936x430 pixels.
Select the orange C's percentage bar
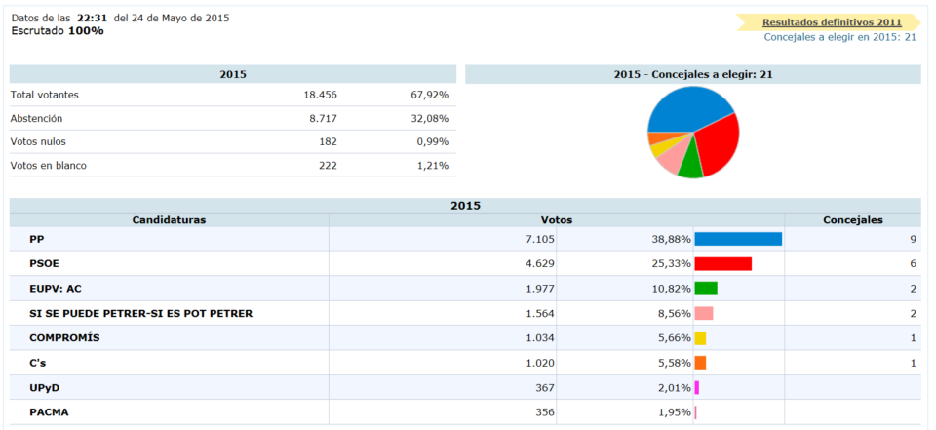click(x=700, y=363)
